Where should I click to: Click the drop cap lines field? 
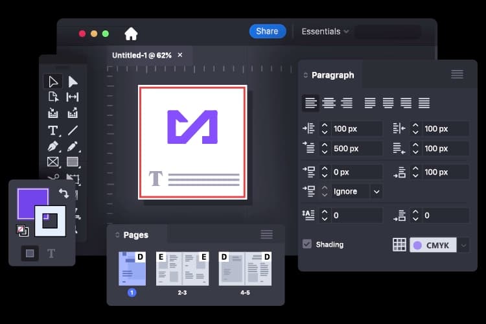(x=356, y=215)
